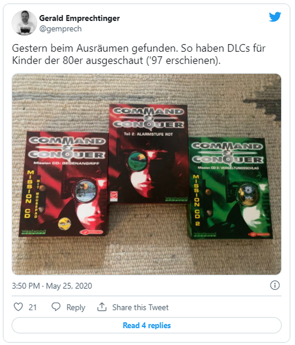
Task: Open the 3:50 PM May 25, 2020 timestamp
Action: 52,286
